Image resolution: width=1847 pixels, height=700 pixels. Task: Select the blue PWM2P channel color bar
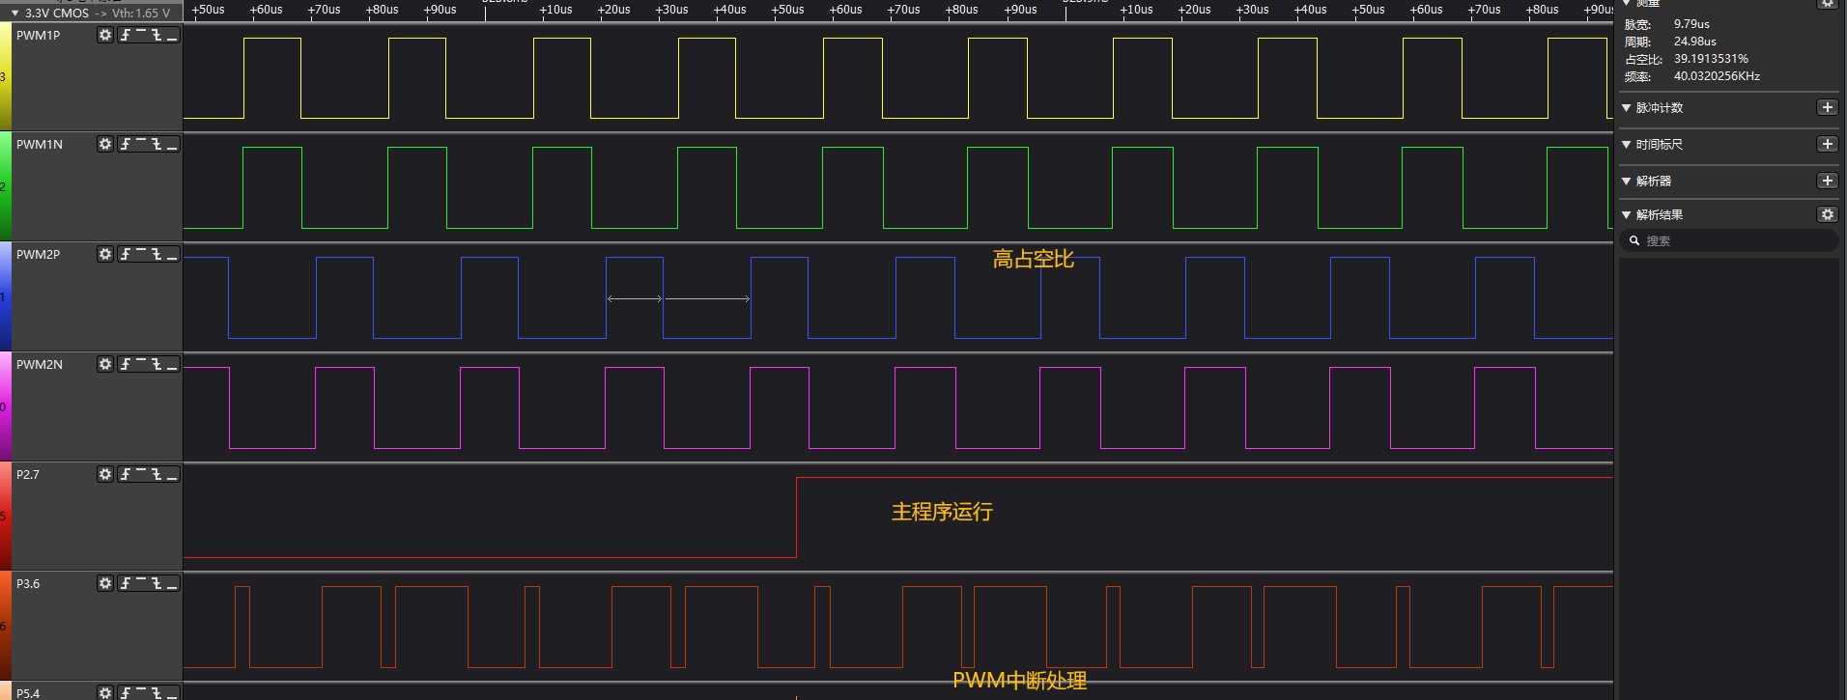coord(5,296)
